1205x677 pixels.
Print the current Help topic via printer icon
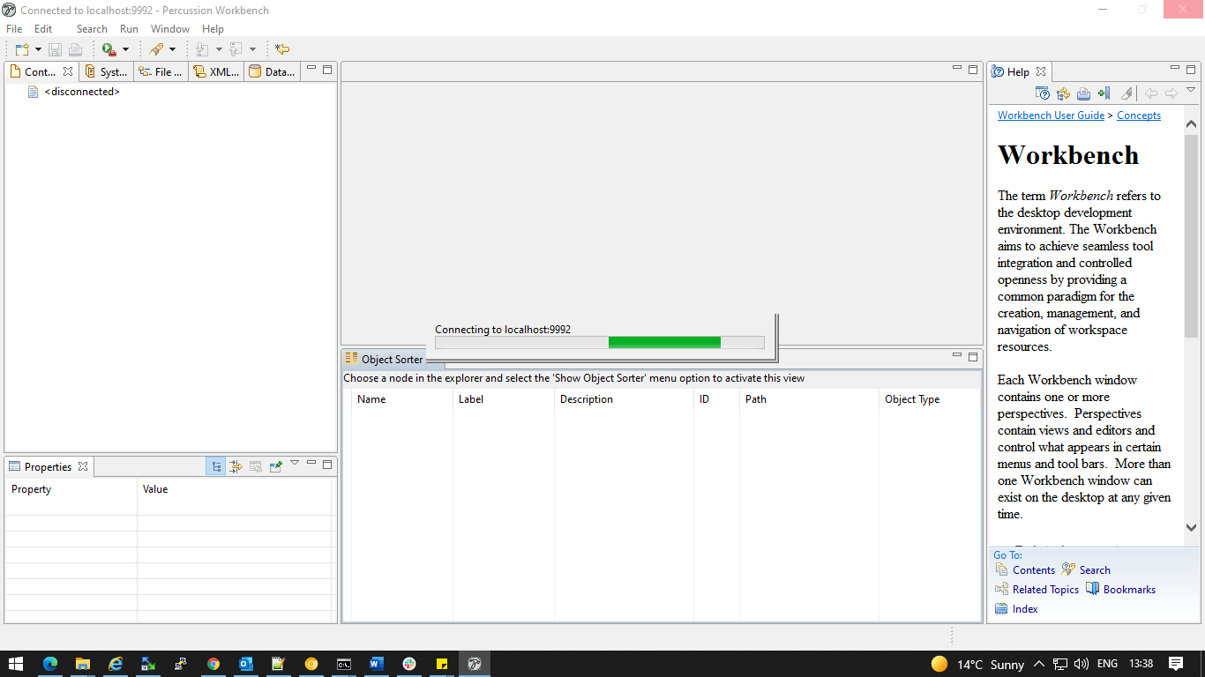pos(1083,93)
